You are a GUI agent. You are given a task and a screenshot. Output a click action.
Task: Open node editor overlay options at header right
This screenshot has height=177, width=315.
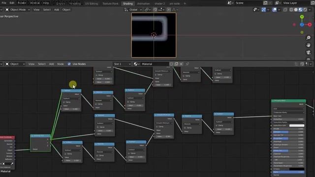[x=309, y=64]
